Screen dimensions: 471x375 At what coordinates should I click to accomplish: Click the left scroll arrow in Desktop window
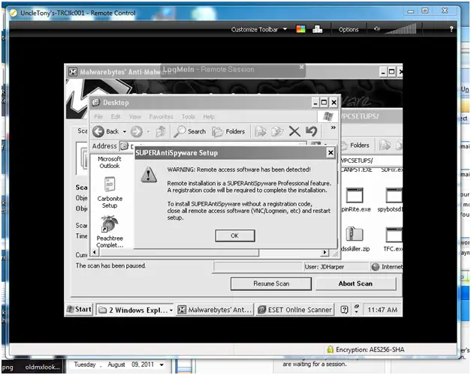pyautogui.click(x=95, y=252)
